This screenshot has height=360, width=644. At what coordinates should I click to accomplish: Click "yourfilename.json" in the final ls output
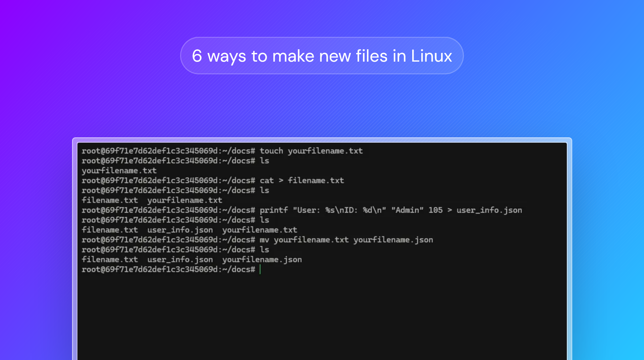coord(262,260)
